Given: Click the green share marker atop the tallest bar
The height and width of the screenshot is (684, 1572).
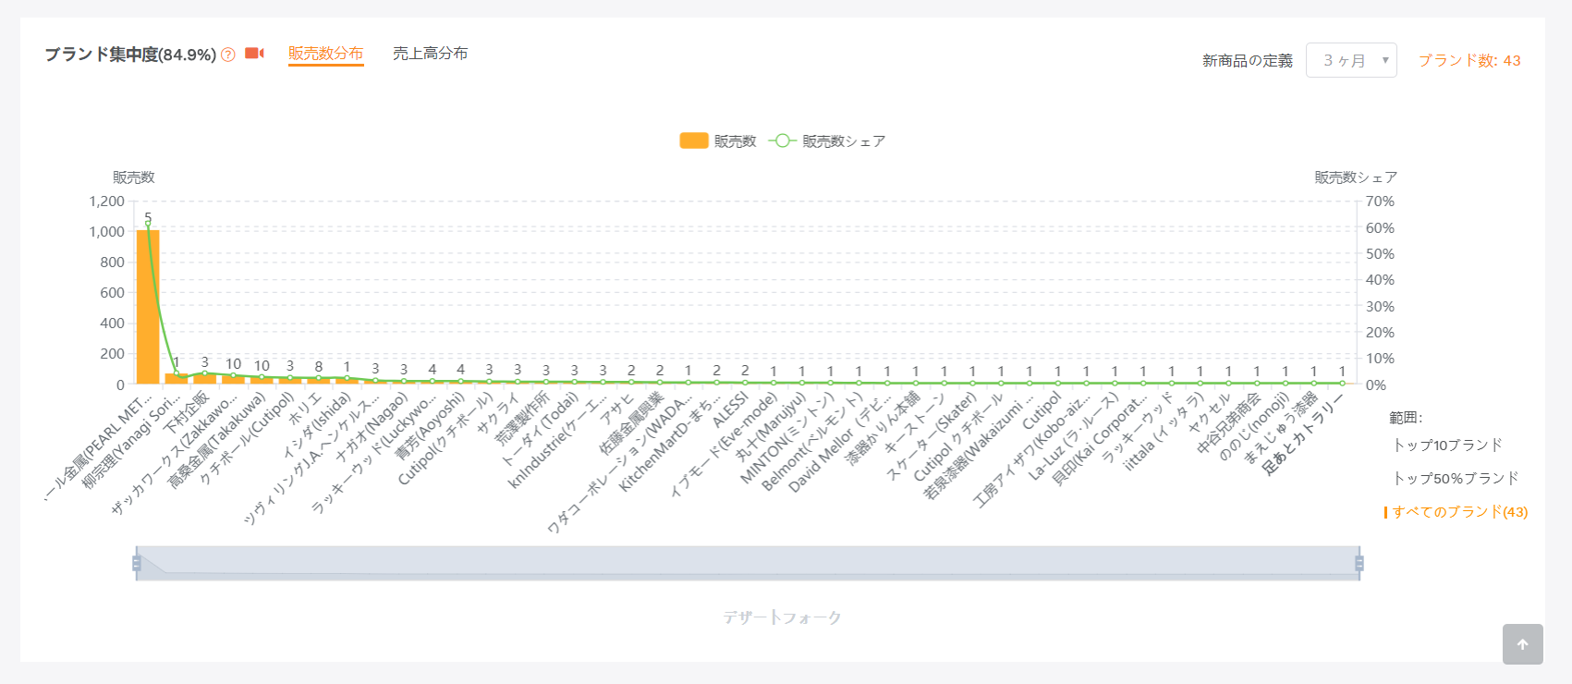Looking at the screenshot, I should point(148,223).
